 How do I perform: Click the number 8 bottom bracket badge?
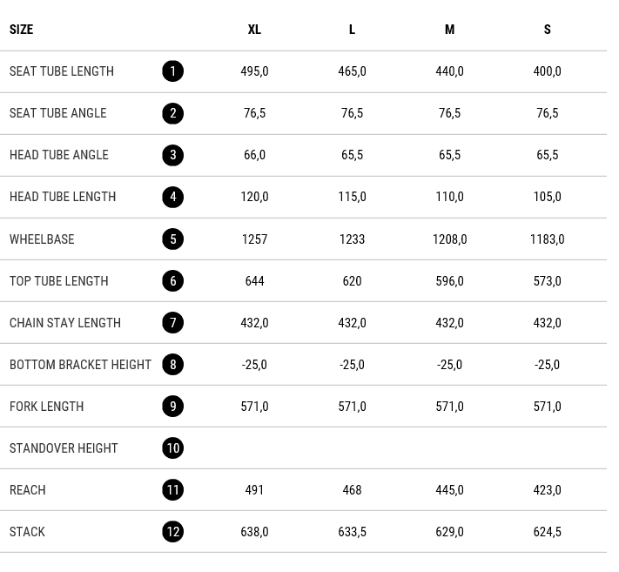172,365
